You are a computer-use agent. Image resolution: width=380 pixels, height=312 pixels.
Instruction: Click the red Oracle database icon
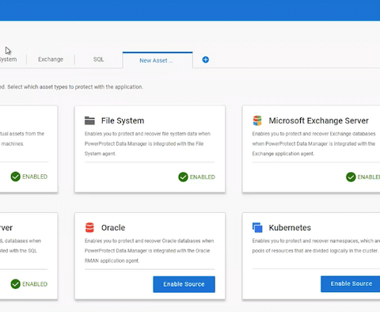(x=89, y=227)
